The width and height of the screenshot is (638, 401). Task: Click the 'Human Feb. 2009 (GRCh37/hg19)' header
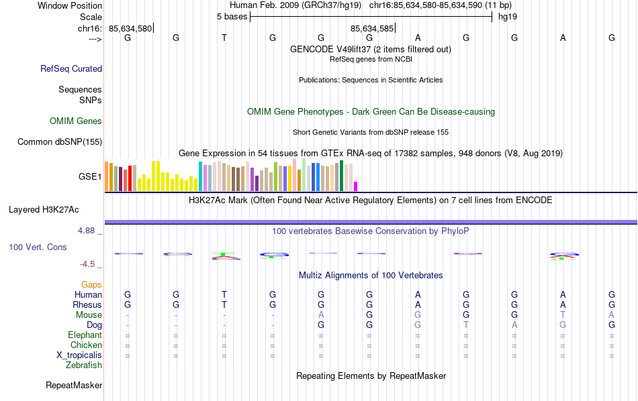295,5
